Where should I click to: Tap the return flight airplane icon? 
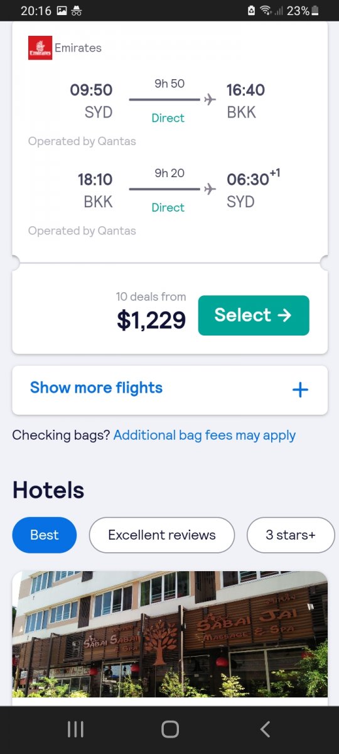(x=210, y=188)
